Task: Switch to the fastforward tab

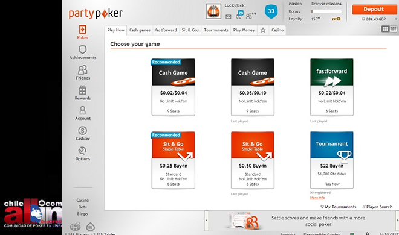Action: tap(166, 30)
